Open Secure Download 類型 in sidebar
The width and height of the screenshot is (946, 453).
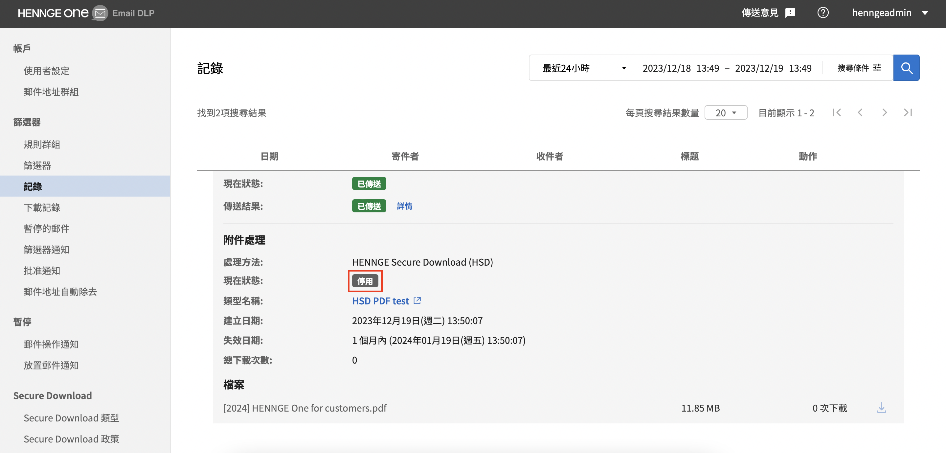click(x=71, y=418)
